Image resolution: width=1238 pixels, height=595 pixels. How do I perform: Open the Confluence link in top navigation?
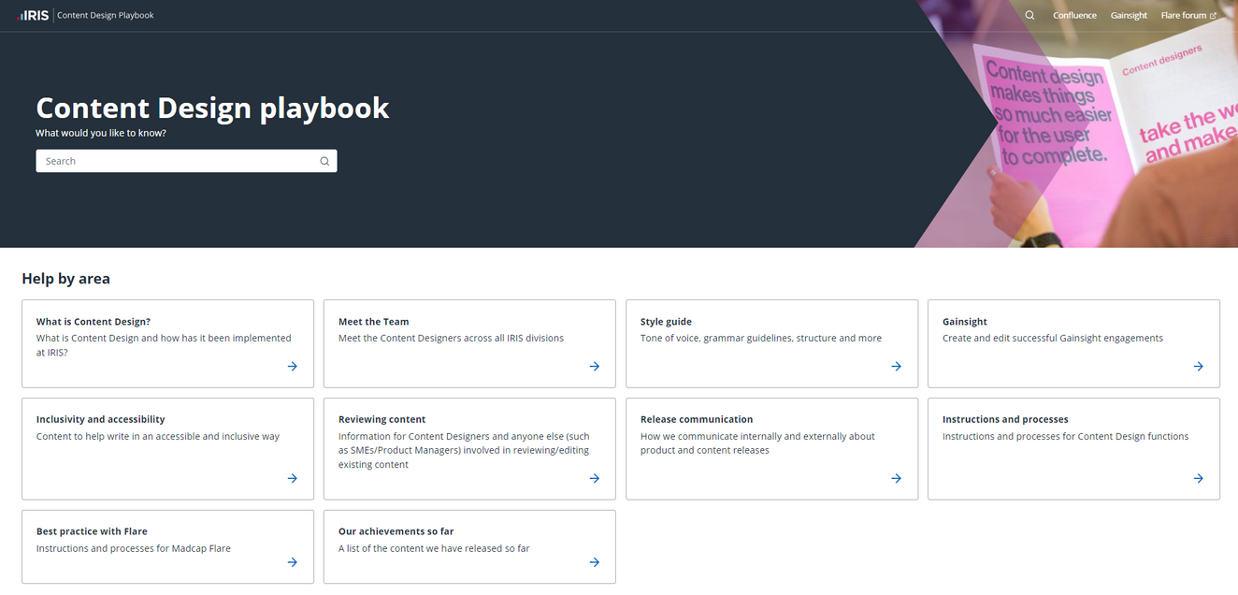[x=1074, y=15]
